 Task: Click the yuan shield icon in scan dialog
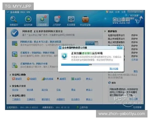point(64,56)
